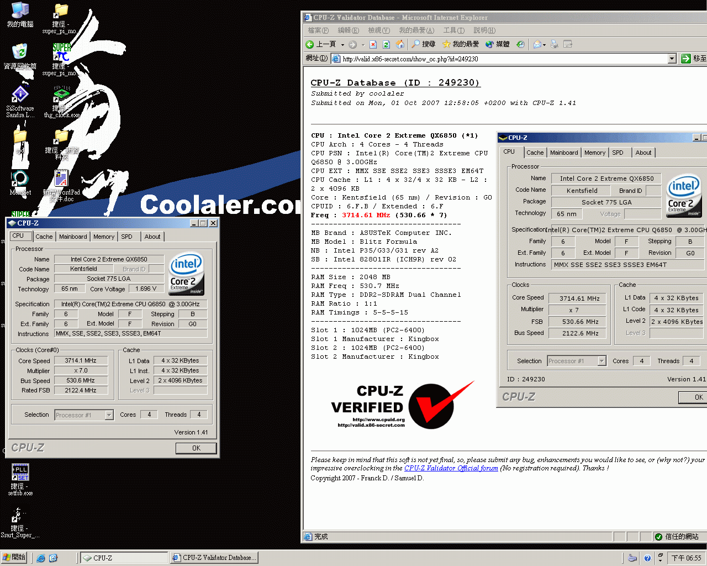Viewport: 707px width, 566px height.
Task: Open the 編輯 Edit menu
Action: tap(348, 30)
